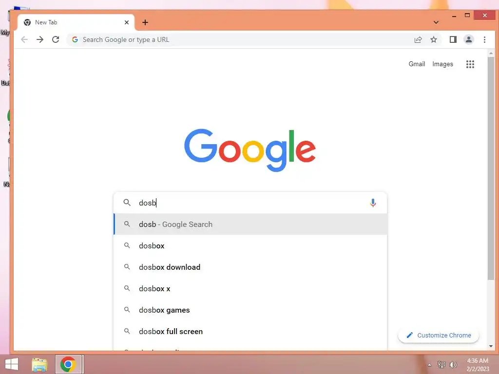Open the side panel icon

point(453,40)
